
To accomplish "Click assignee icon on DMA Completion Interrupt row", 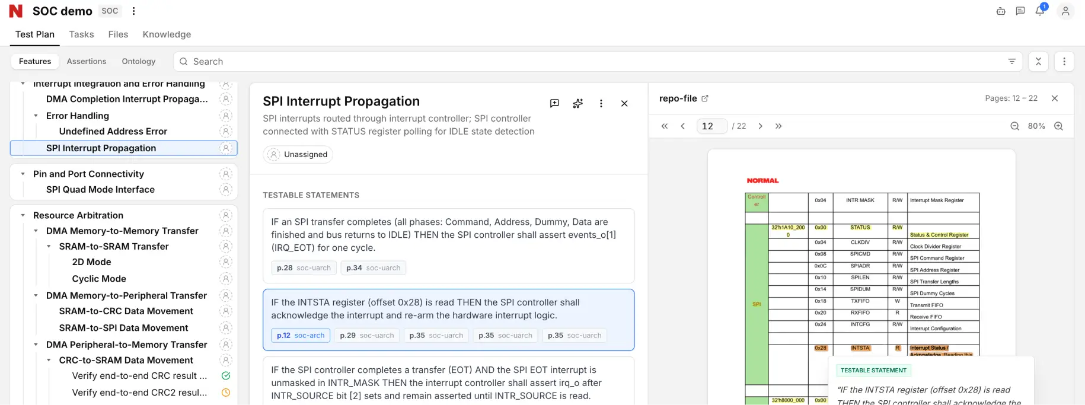I will coord(226,99).
